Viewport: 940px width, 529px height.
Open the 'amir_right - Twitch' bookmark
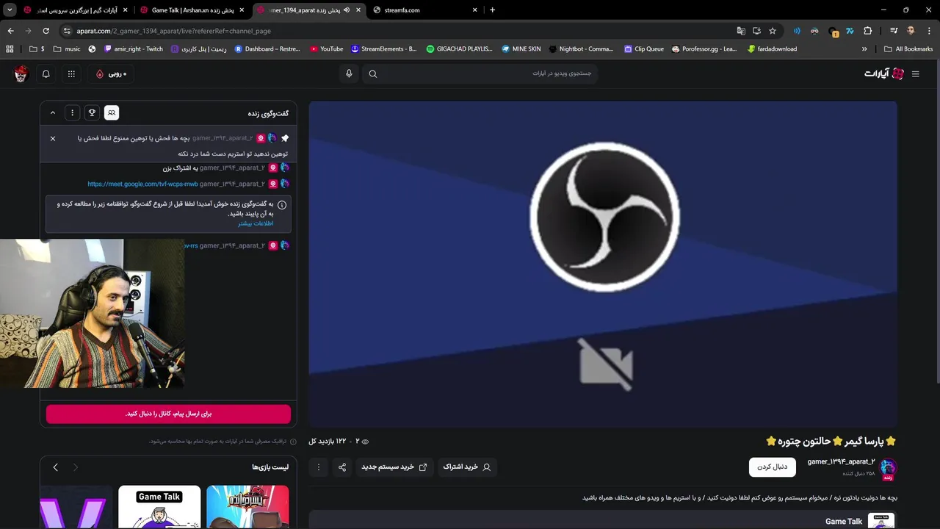pyautogui.click(x=134, y=49)
